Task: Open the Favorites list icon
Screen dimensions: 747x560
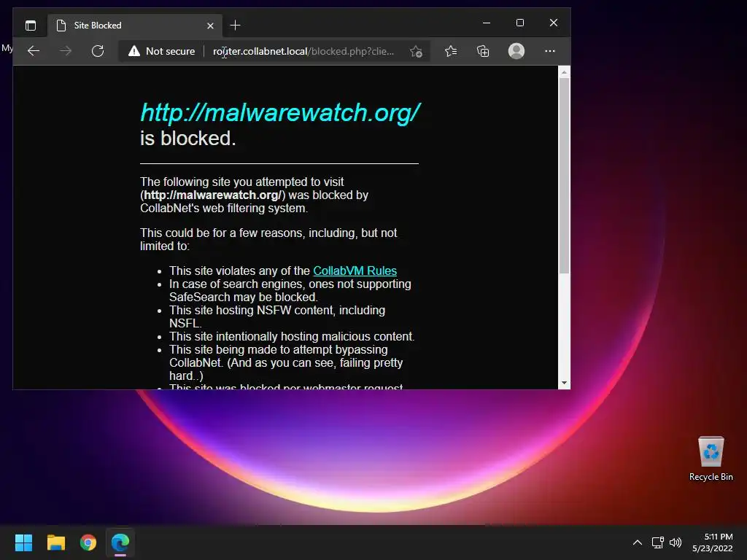Action: [x=451, y=51]
